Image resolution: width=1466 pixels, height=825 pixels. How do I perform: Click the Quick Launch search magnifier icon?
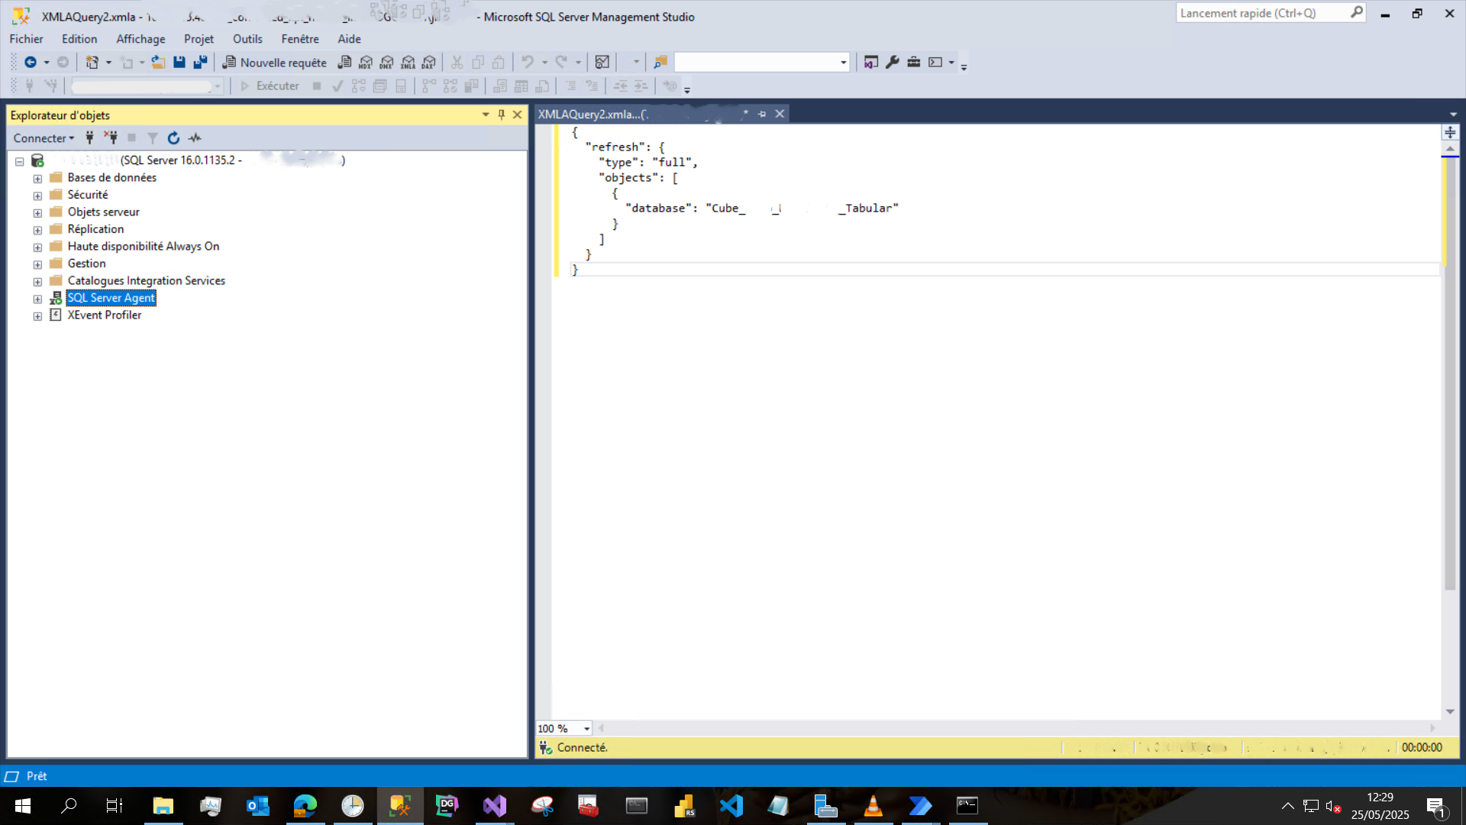1357,13
